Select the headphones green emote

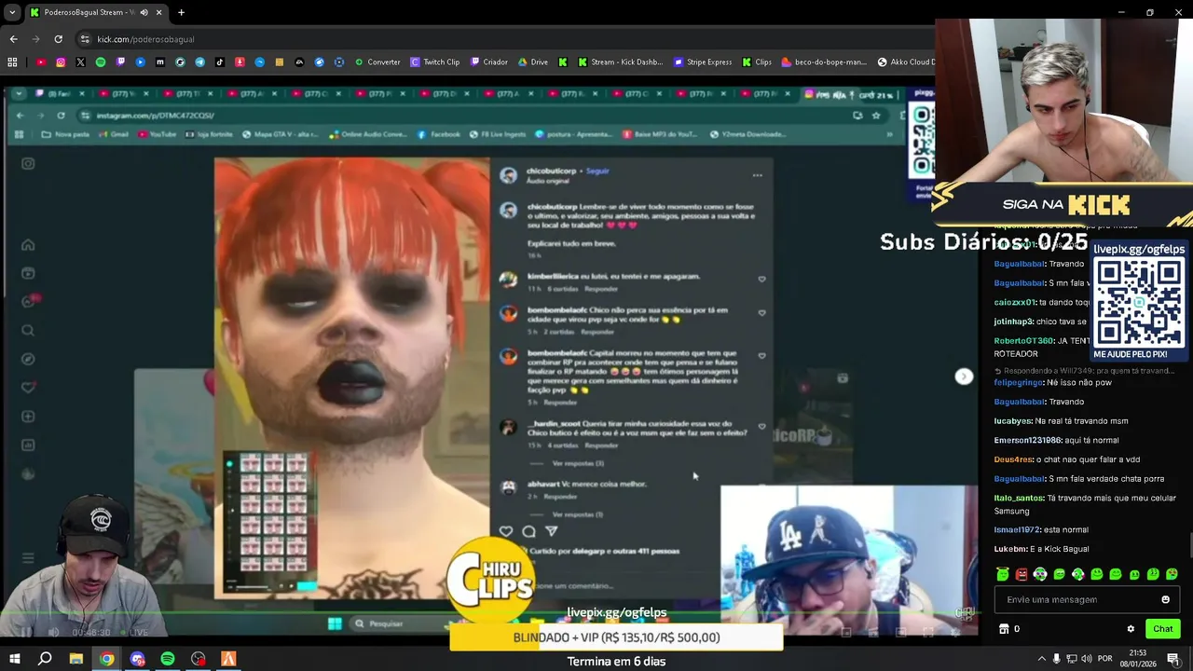[1040, 574]
